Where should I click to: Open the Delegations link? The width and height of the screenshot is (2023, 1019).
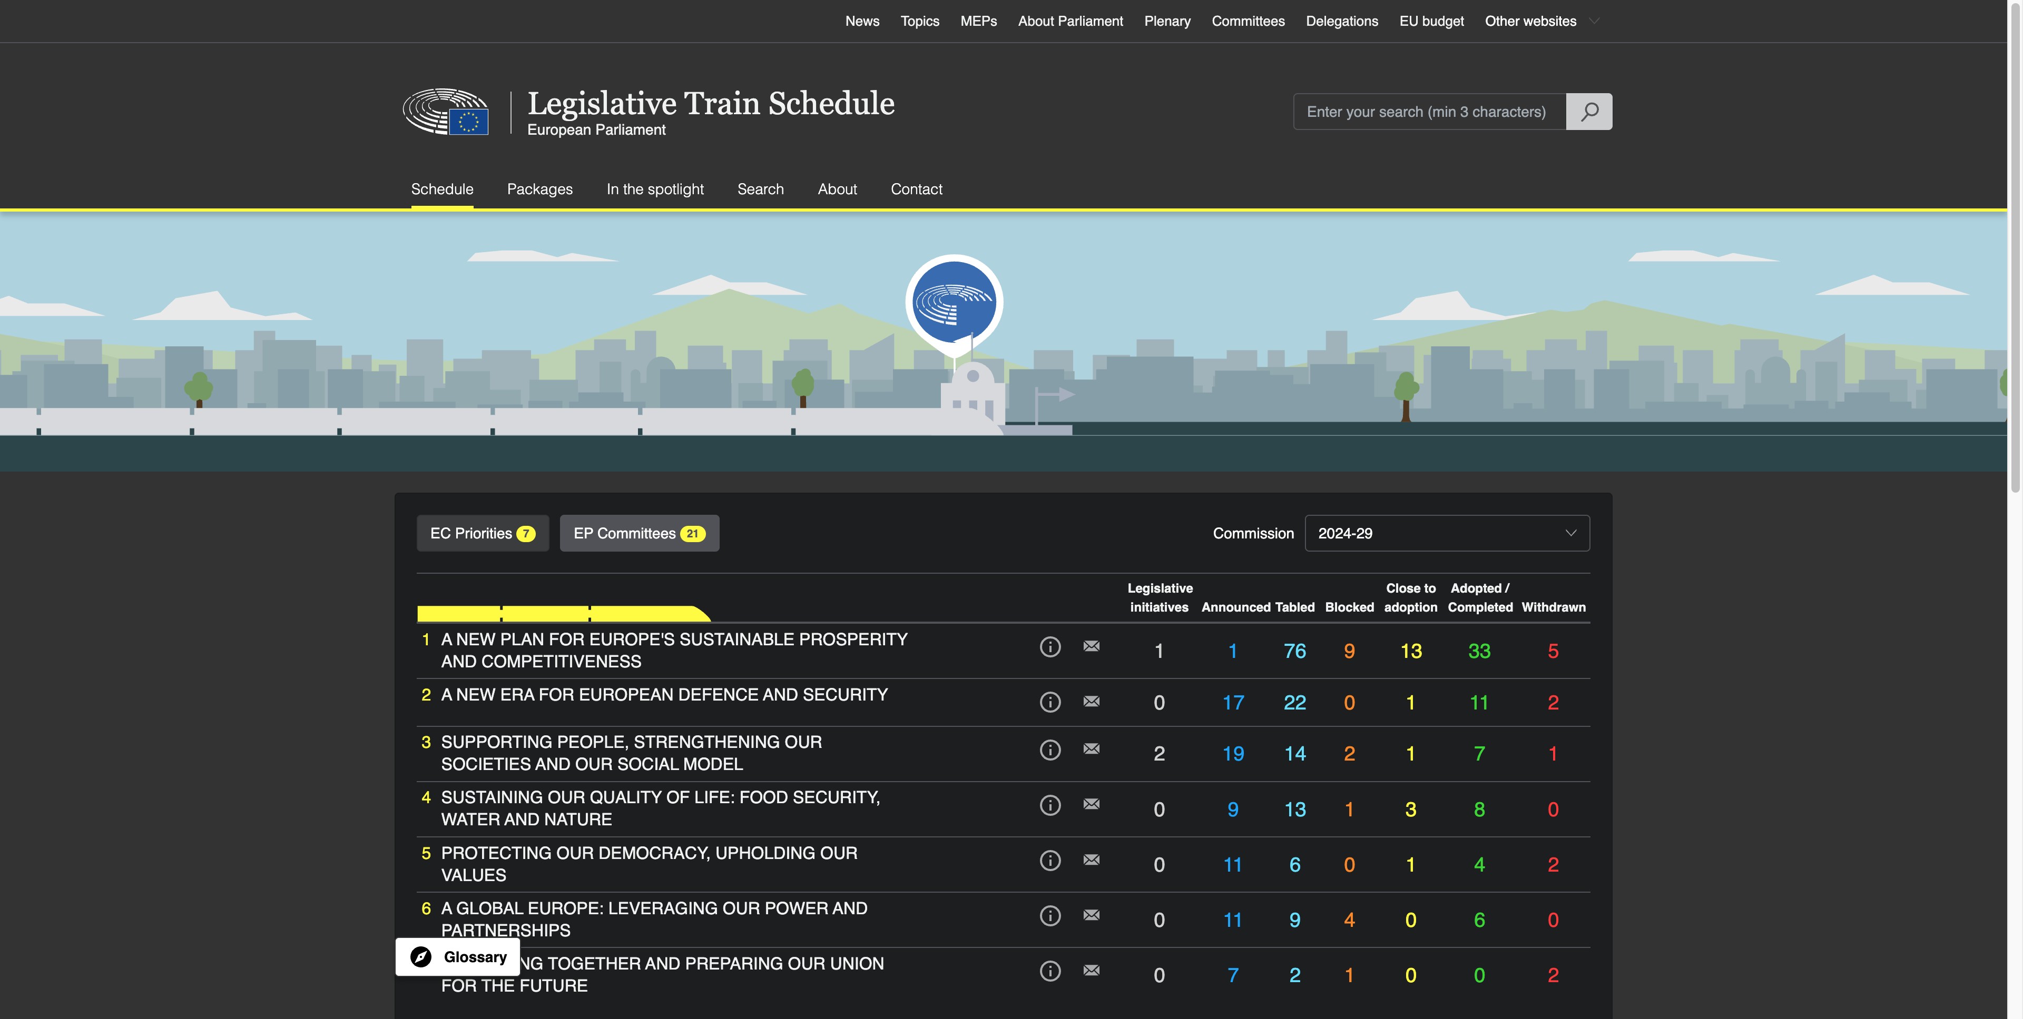[1341, 21]
